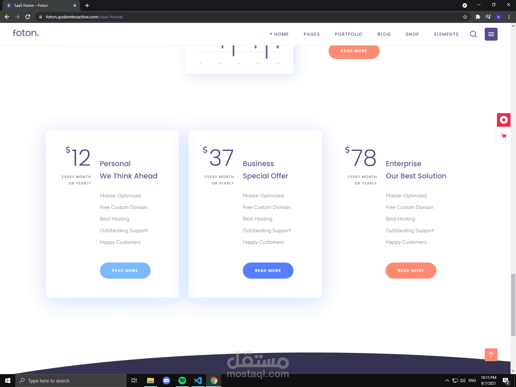Open Visual Studio Code from taskbar
Screen dimensions: 516x387
pos(198,381)
